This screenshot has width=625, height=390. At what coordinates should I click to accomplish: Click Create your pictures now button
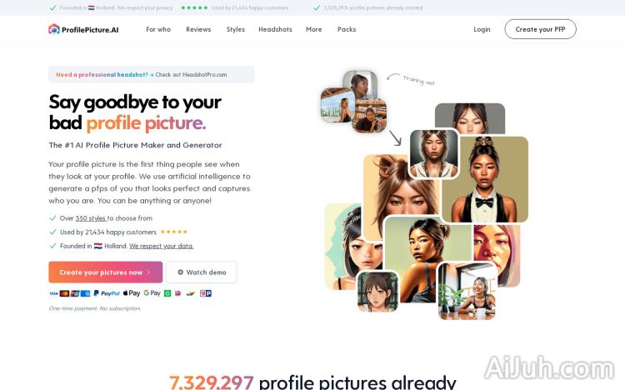106,272
